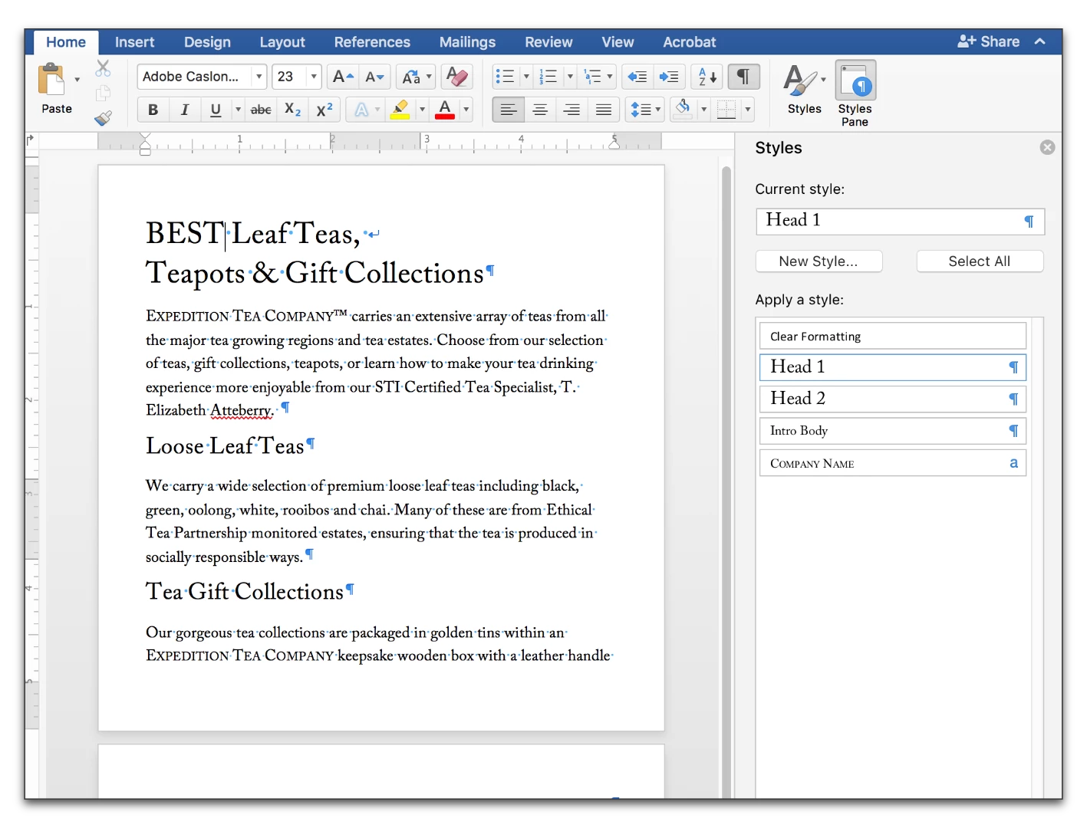
Task: Click the Increase Font Size icon
Action: tap(342, 77)
